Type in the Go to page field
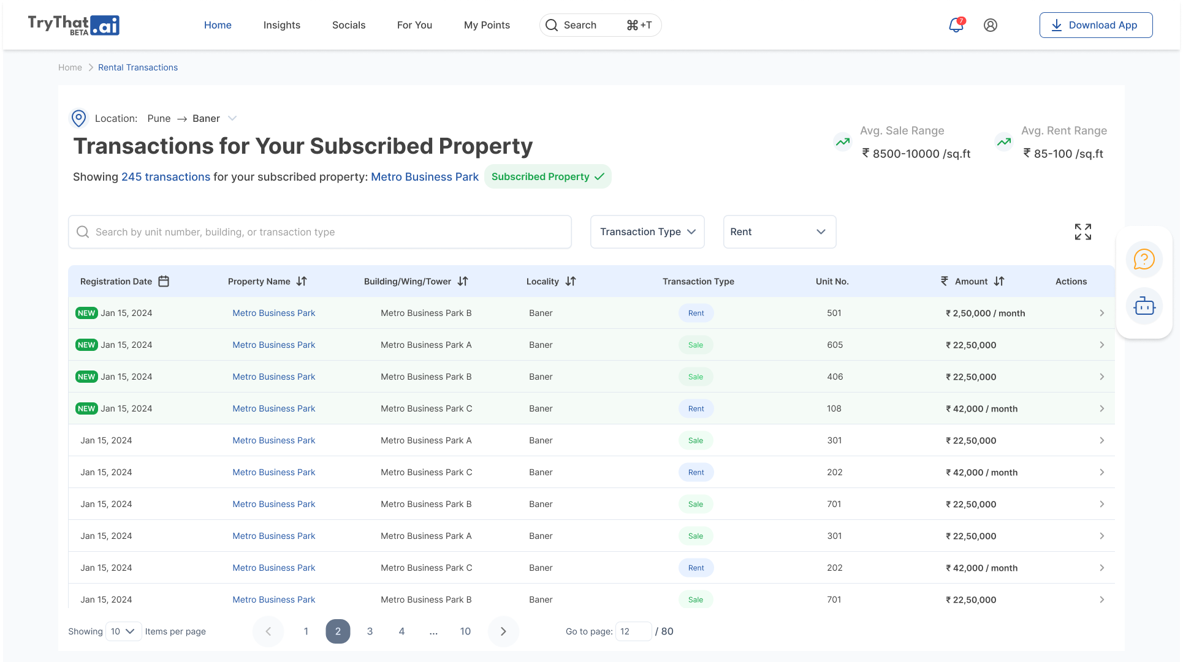 point(633,631)
